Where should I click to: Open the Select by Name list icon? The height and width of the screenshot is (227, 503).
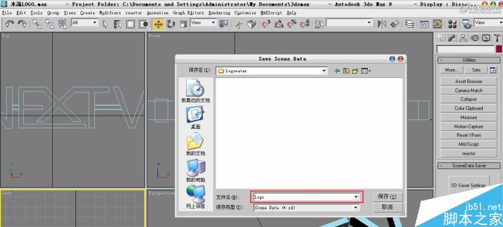coord(118,24)
